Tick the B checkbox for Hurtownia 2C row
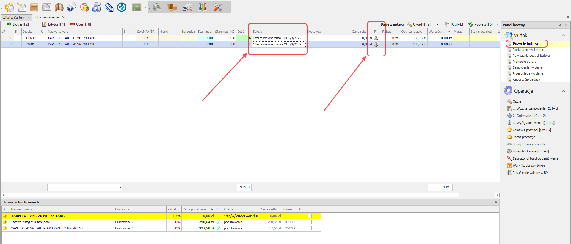This screenshot has width=571, height=244. point(310,228)
